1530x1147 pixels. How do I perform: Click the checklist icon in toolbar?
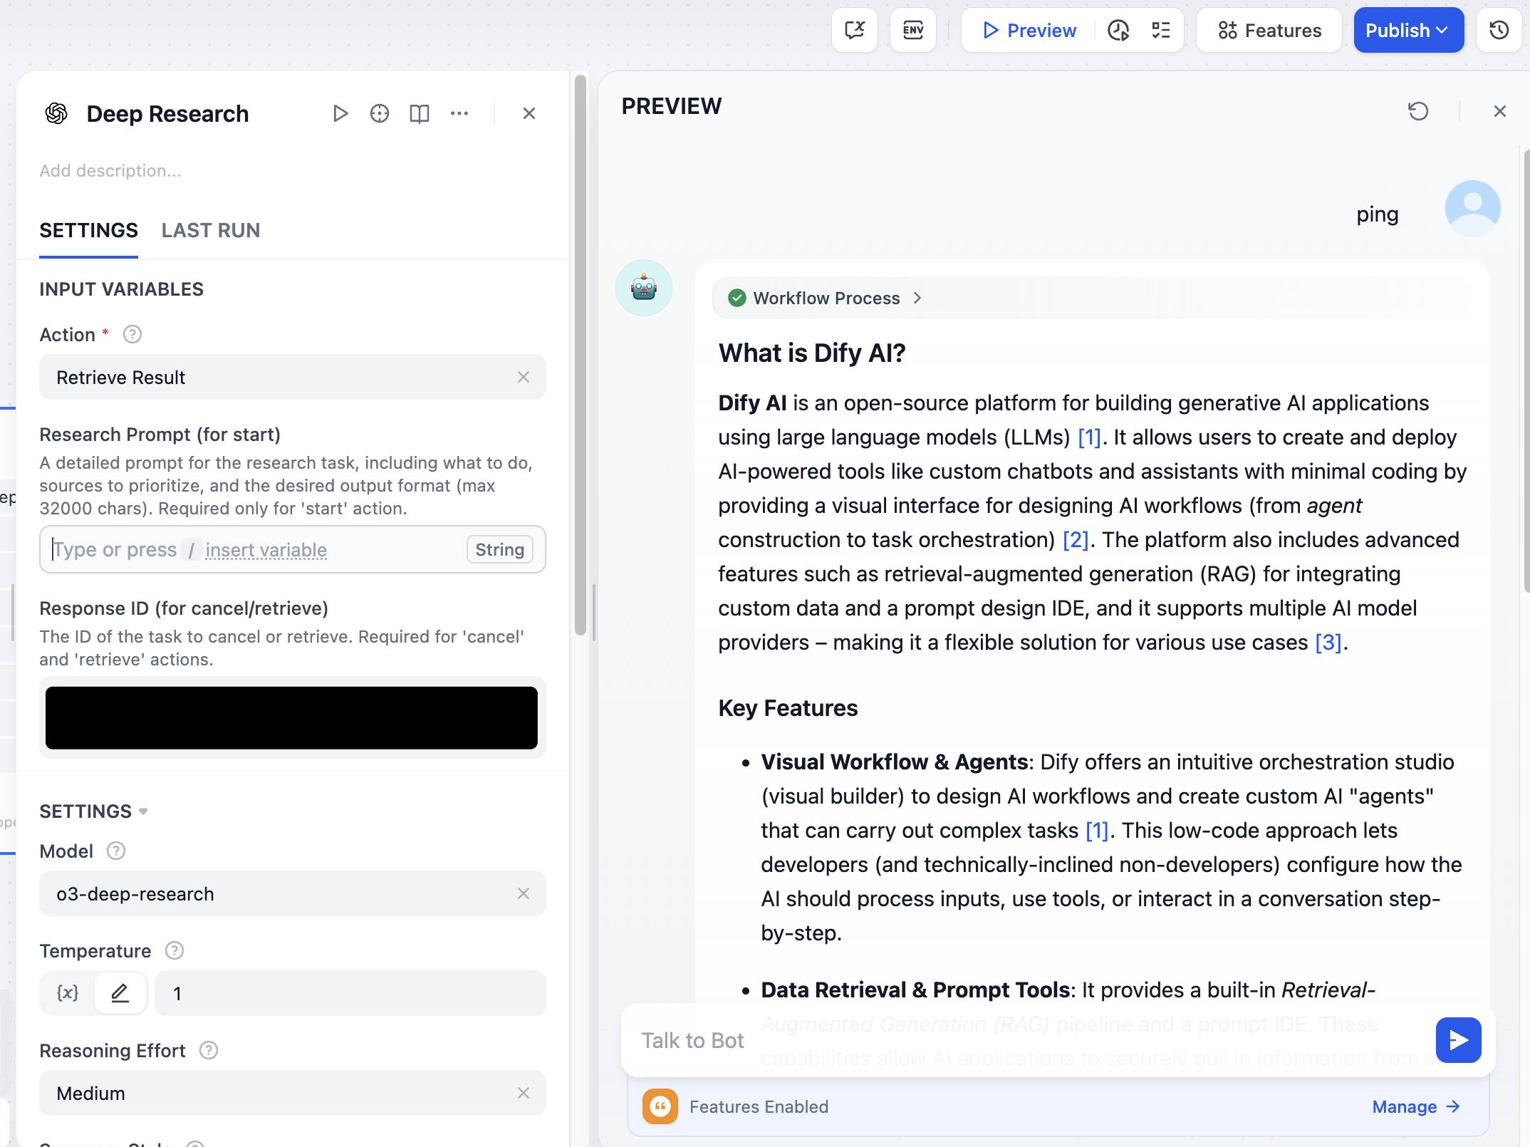coord(1161,30)
